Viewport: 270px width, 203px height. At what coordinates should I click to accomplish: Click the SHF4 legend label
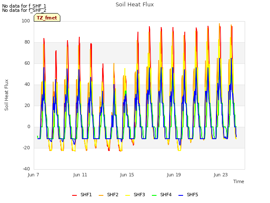click(166, 195)
